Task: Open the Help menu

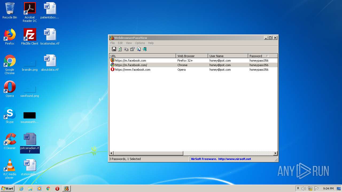Action: point(151,43)
